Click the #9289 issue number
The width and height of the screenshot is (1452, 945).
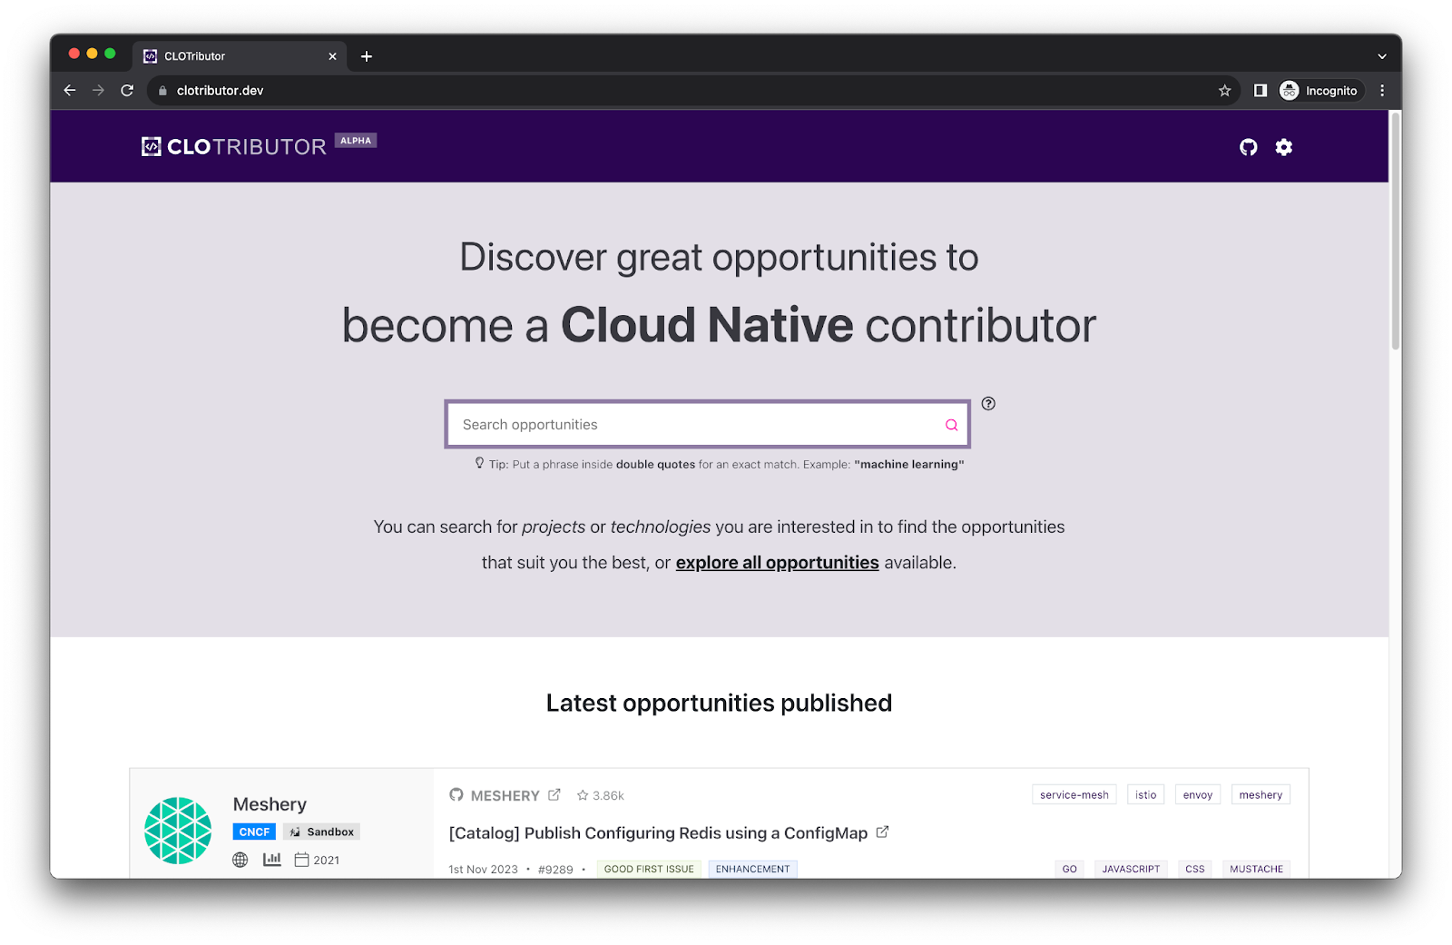(x=555, y=870)
